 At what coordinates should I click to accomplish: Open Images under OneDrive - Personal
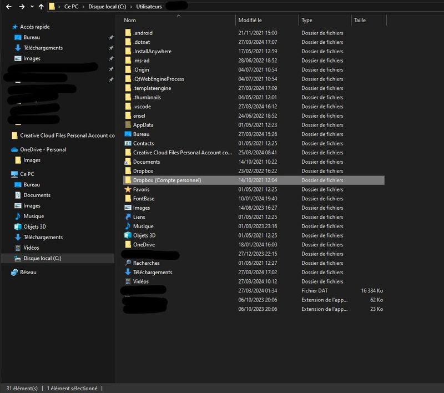point(32,160)
